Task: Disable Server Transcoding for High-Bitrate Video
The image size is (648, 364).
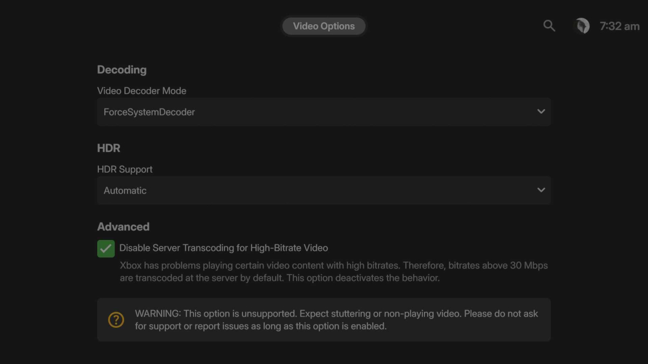Action: (x=106, y=248)
